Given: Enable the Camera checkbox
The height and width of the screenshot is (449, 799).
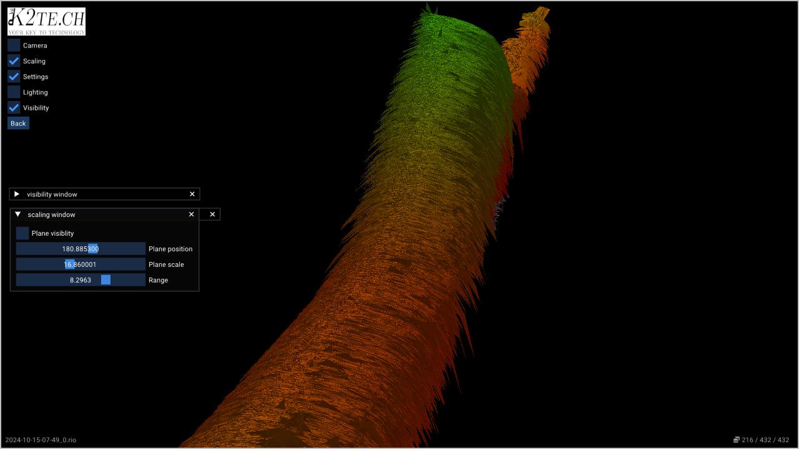Looking at the screenshot, I should click(14, 46).
